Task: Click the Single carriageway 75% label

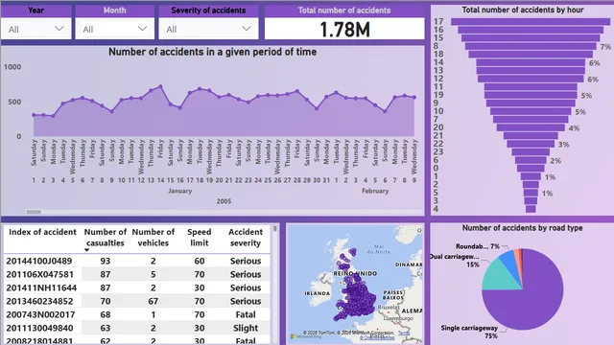Action: [x=469, y=332]
